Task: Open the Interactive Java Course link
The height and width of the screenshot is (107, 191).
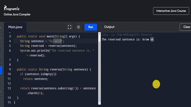Action: (x=171, y=11)
